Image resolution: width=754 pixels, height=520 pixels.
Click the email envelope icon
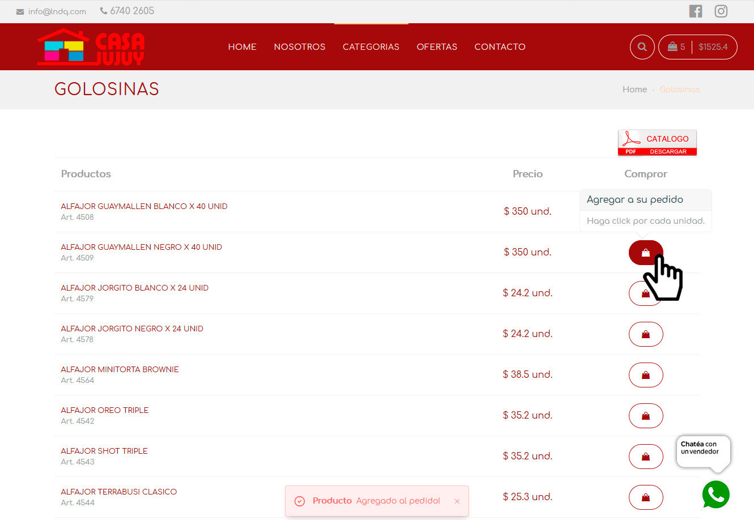(20, 11)
